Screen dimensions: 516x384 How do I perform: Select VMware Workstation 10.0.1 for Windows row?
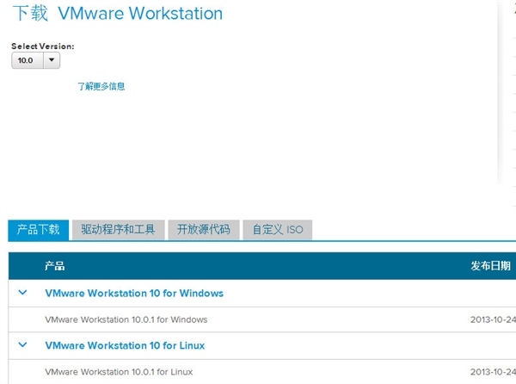point(126,319)
